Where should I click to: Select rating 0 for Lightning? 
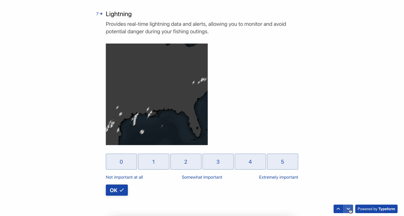[x=121, y=161]
